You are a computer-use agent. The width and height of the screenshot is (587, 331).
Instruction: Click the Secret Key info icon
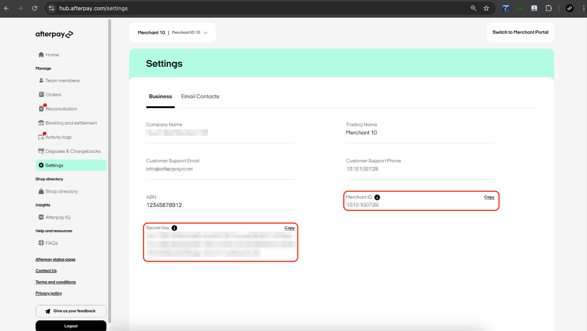(174, 228)
